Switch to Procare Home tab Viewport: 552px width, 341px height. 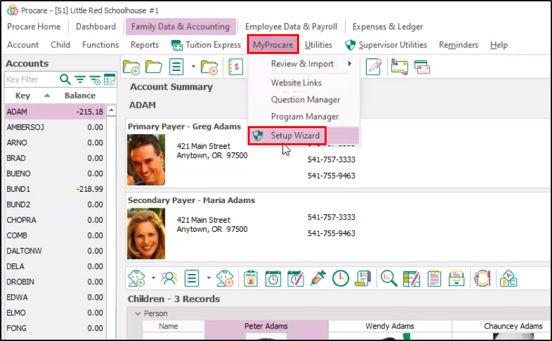tap(34, 27)
